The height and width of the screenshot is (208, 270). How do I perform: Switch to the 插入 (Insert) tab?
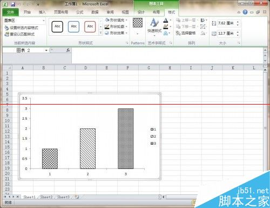(42, 12)
